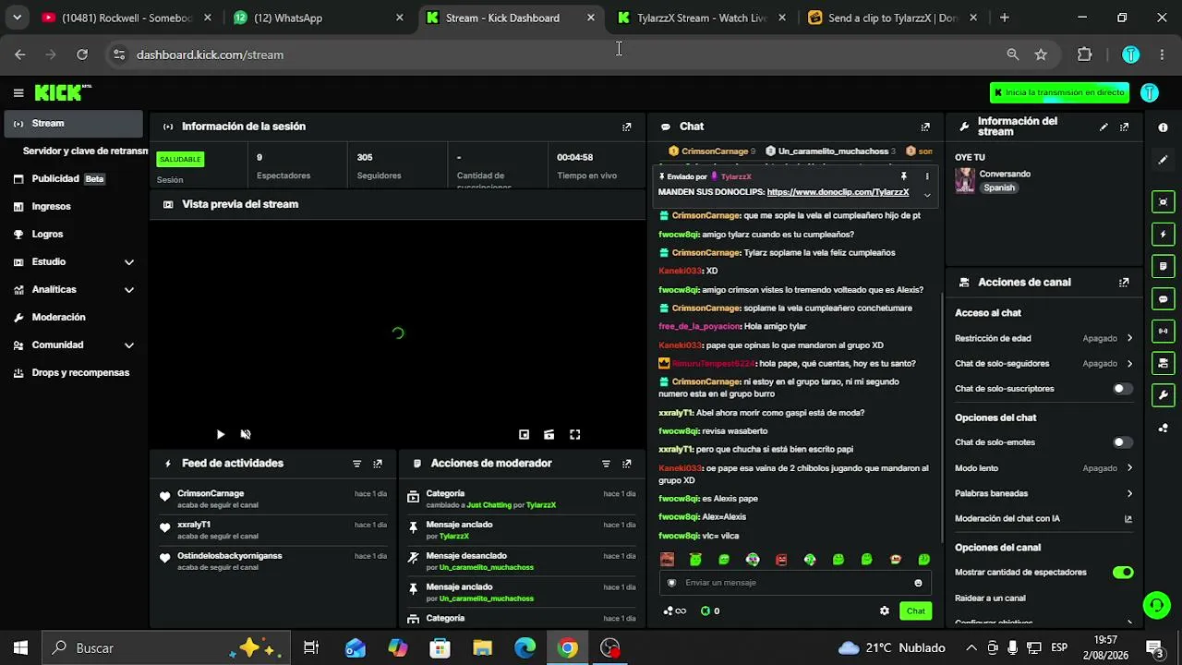Open the hamburger menu beside the Kick logo
Screen dimensions: 1182x665
18,92
